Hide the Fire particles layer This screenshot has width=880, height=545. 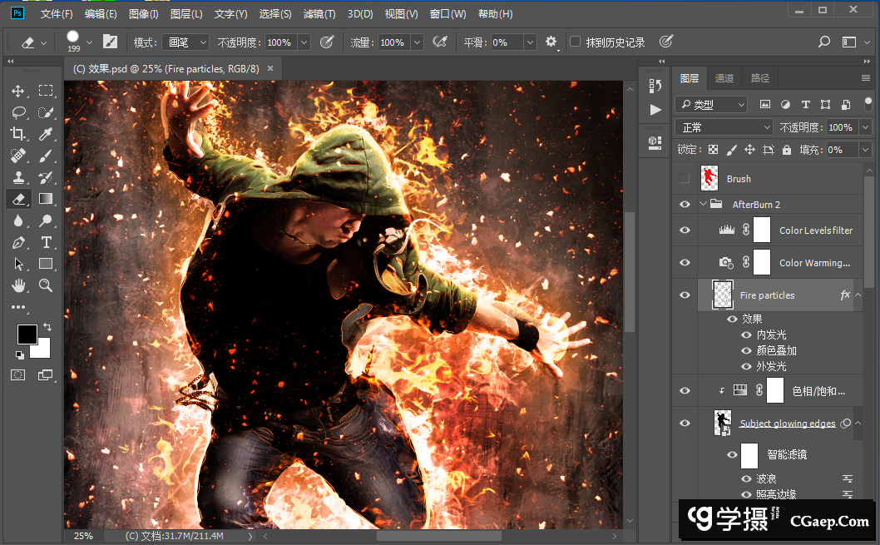coord(685,295)
